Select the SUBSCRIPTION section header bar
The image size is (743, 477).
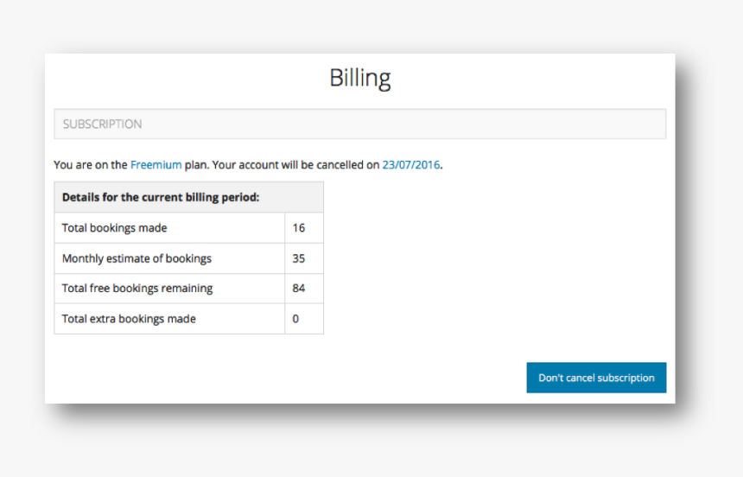[359, 124]
